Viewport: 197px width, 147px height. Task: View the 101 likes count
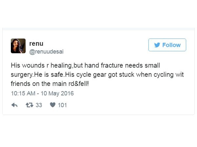pos(62,105)
